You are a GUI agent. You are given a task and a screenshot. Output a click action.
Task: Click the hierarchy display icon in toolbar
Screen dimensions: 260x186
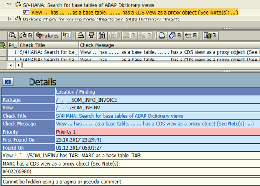tap(23, 36)
